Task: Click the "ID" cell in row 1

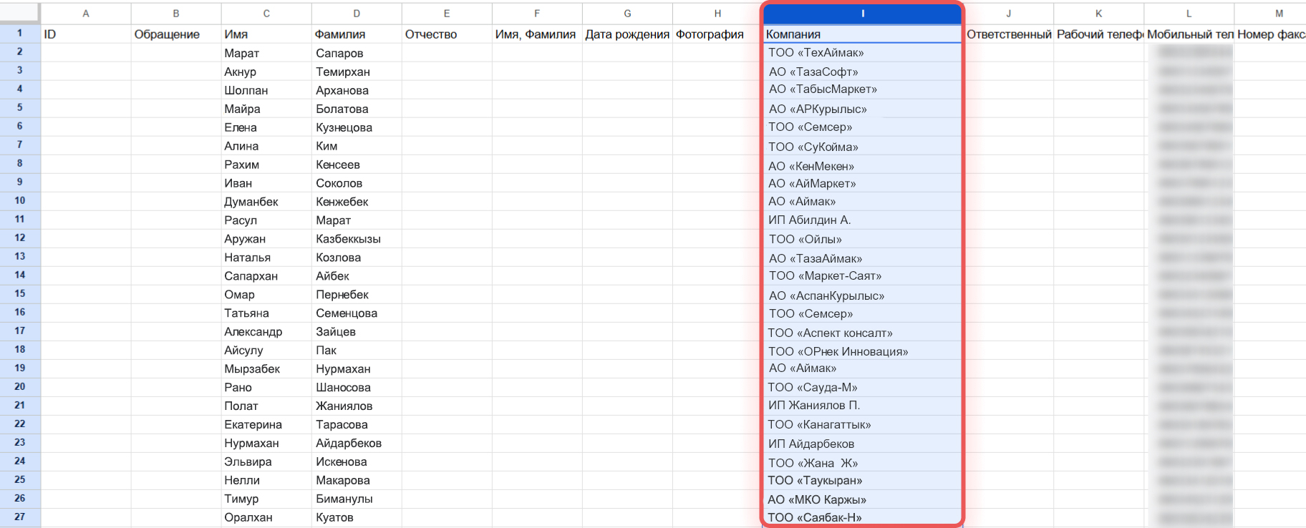Action: [86, 34]
